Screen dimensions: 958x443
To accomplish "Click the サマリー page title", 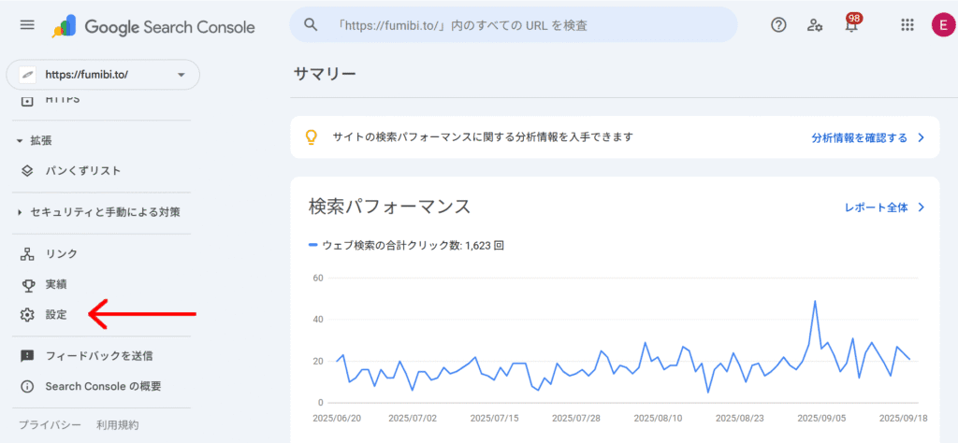I will [x=325, y=75].
